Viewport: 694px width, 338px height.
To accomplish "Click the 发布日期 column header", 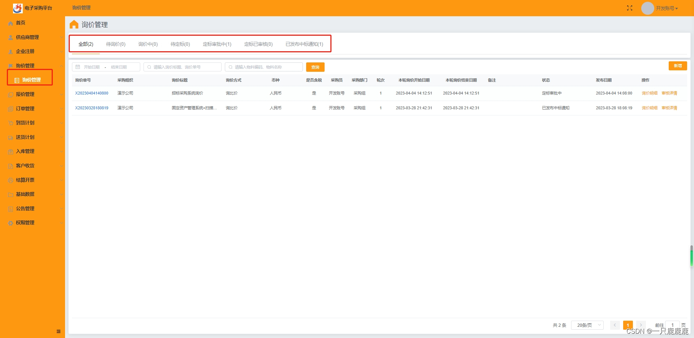I will pyautogui.click(x=604, y=80).
